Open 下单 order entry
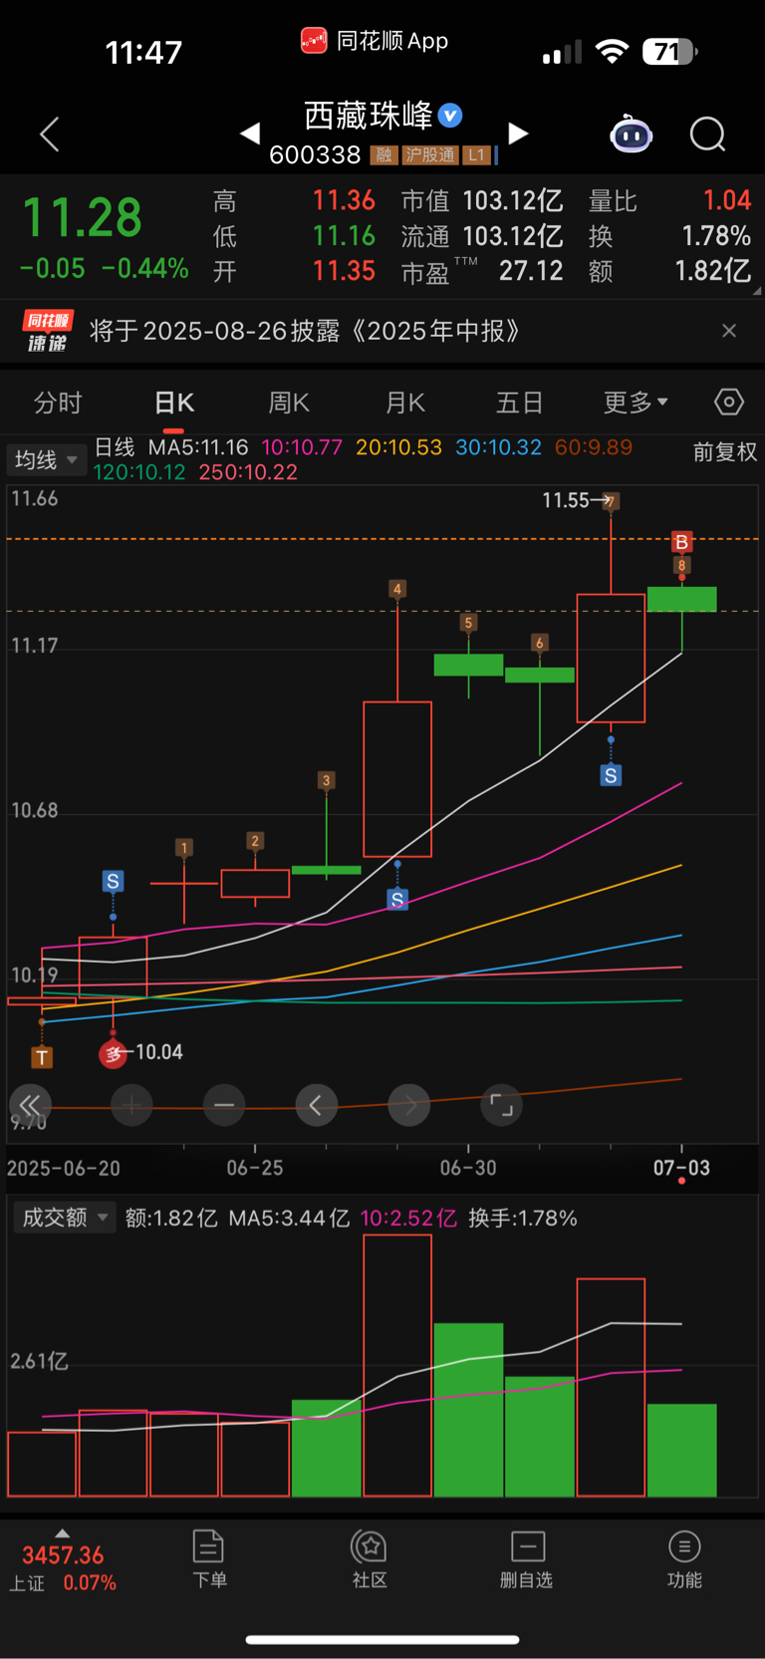Viewport: 765px width, 1659px height. 209,1559
